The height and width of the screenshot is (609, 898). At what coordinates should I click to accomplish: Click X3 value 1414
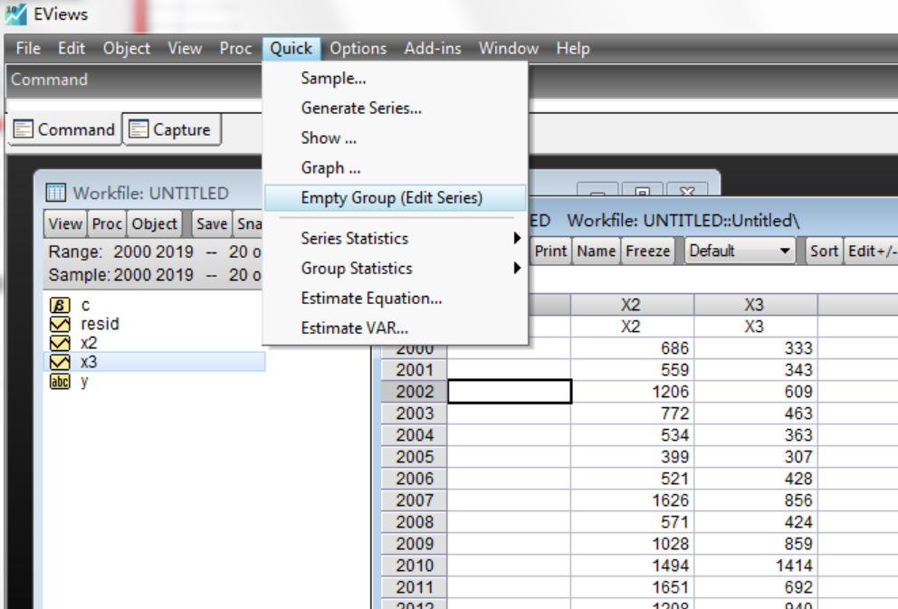755,566
